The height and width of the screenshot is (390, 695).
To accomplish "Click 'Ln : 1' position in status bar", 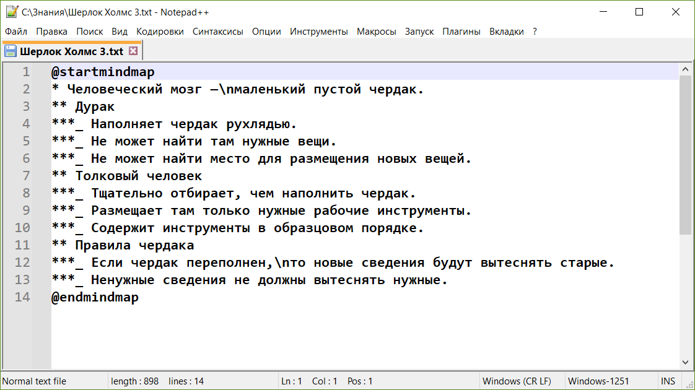I will 292,381.
